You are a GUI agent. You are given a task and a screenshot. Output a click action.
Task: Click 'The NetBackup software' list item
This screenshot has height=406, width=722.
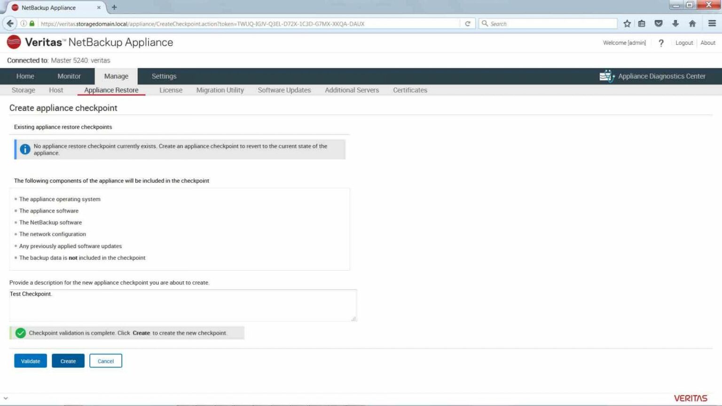coord(50,223)
